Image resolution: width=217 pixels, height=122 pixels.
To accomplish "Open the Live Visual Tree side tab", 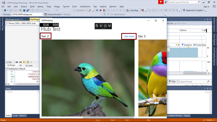I will [2, 24].
